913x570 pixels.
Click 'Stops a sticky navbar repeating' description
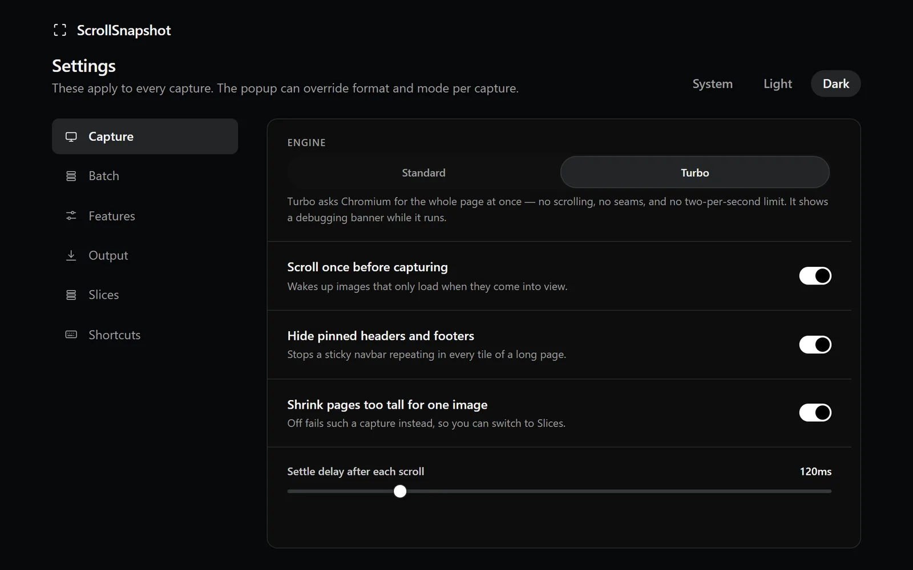click(x=427, y=355)
